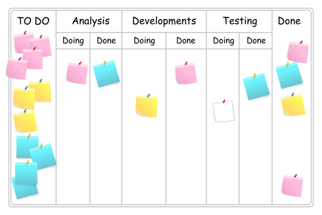Click the yellow note in Developments Doing
322x215 pixels.
tap(147, 107)
